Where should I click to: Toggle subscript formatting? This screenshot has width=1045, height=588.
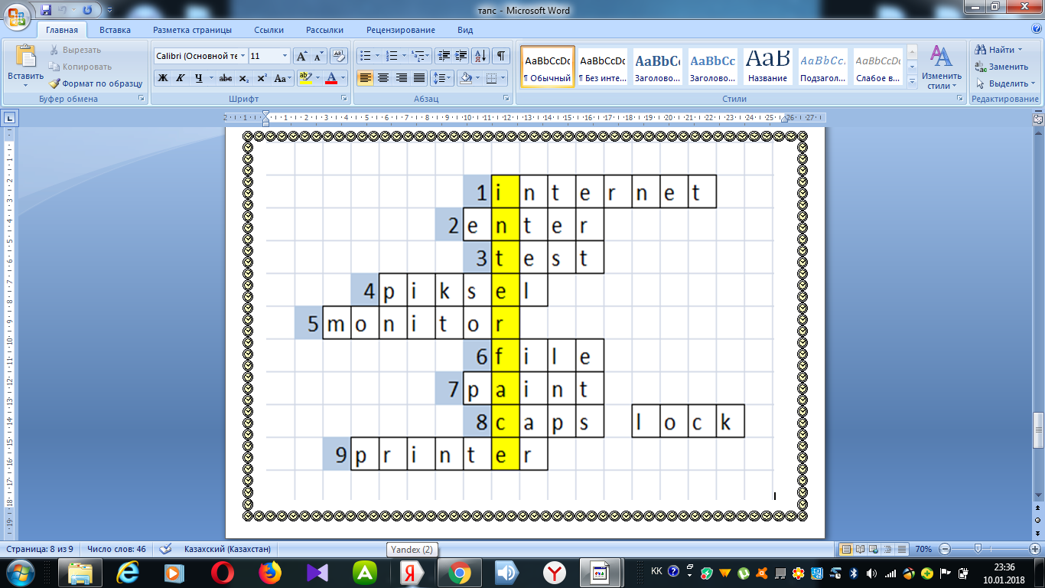point(243,78)
